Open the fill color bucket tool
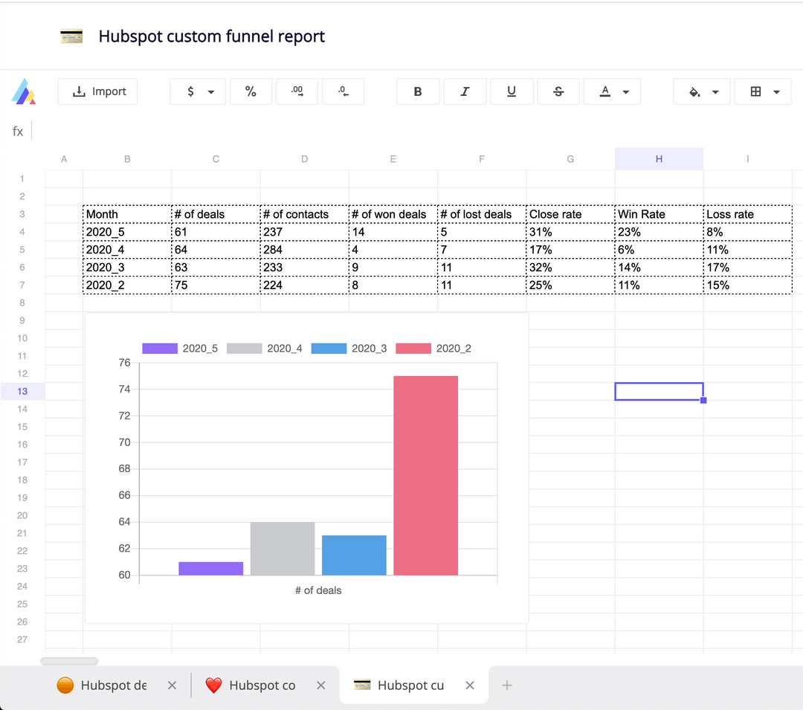The image size is (803, 710). point(696,91)
